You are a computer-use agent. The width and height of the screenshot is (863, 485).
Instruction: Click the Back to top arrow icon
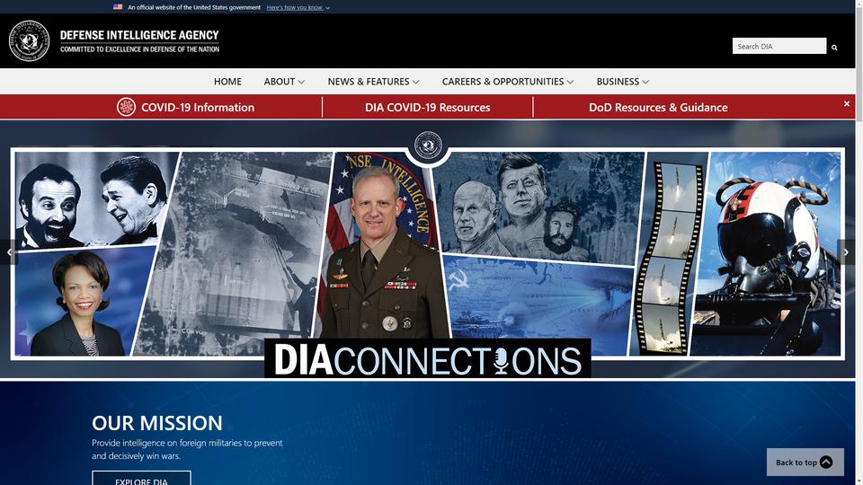(825, 462)
